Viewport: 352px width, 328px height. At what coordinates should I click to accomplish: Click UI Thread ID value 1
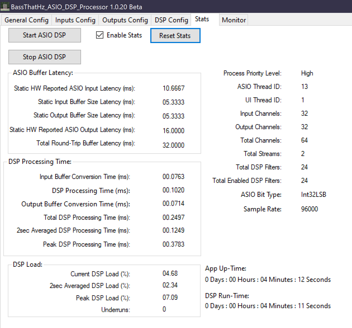coord(303,100)
